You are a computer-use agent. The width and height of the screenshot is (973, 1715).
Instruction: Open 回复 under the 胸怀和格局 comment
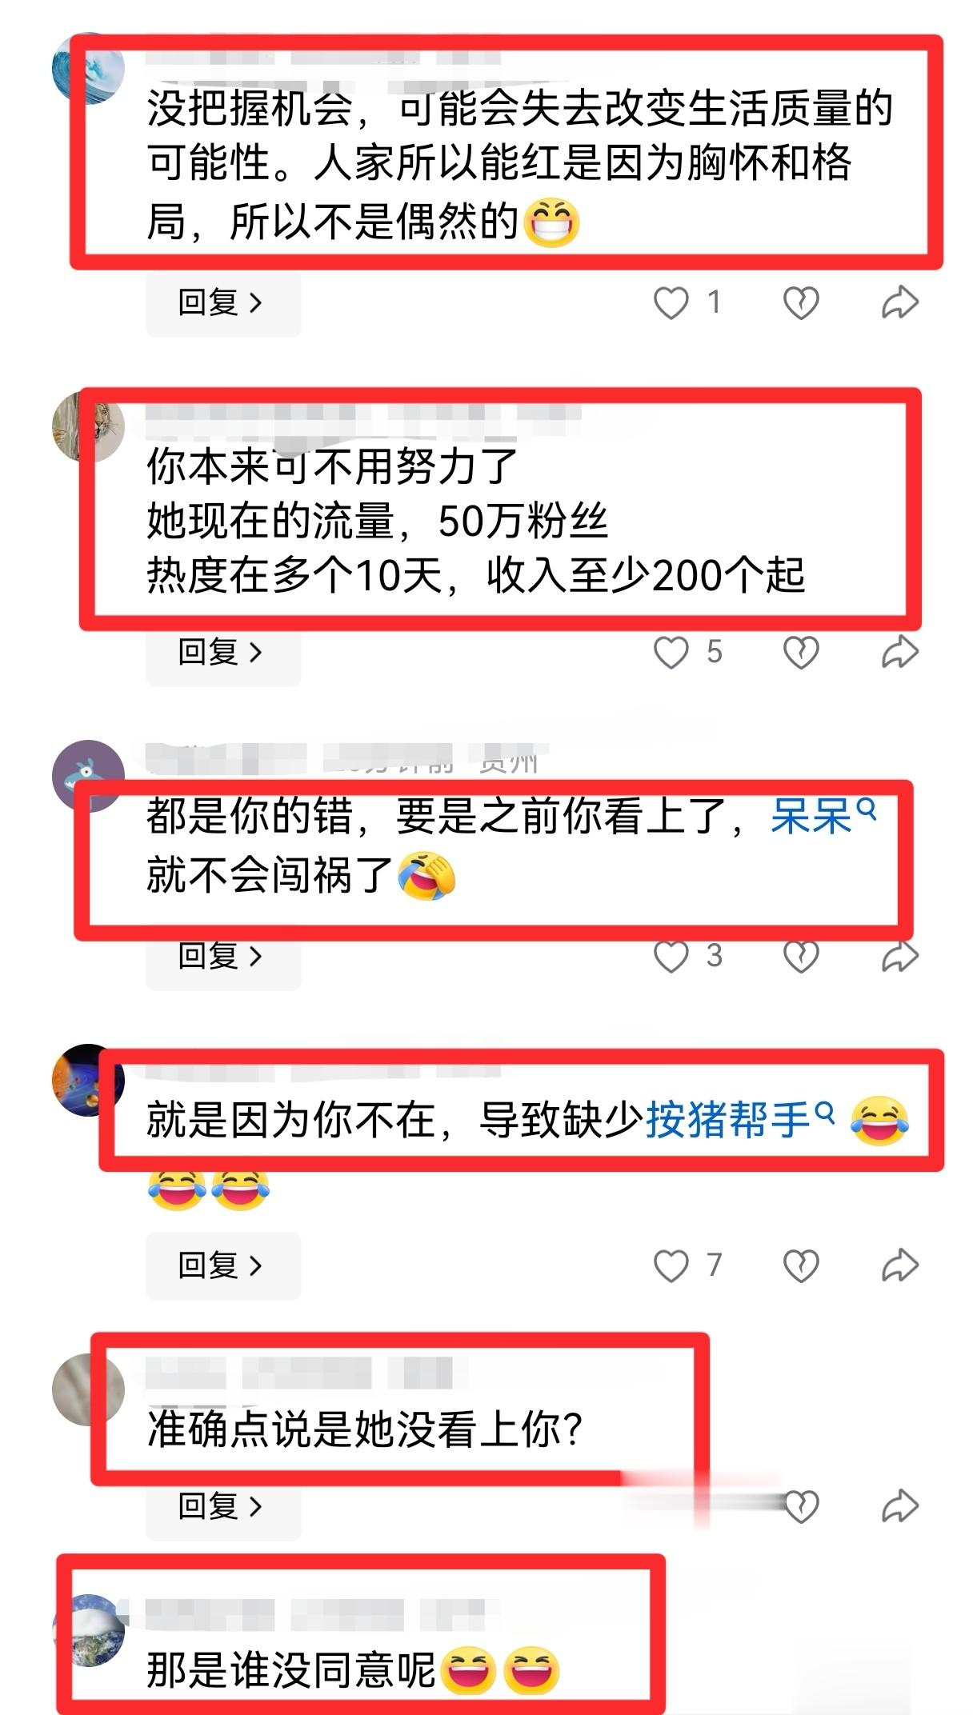[223, 303]
